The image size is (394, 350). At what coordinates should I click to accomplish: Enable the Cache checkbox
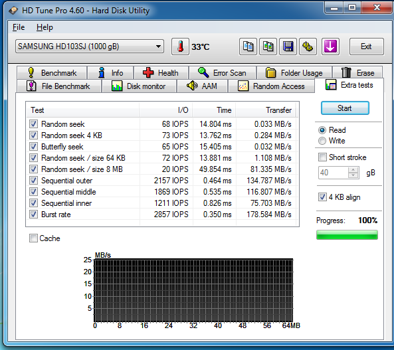(x=33, y=238)
